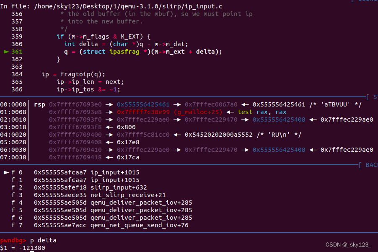The image size is (378, 252).
Task: Click the rsp register label
Action: pyautogui.click(x=39, y=104)
